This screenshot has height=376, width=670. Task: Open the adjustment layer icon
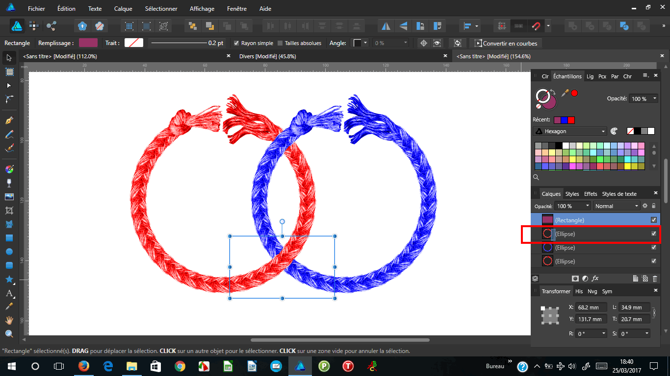[585, 279]
